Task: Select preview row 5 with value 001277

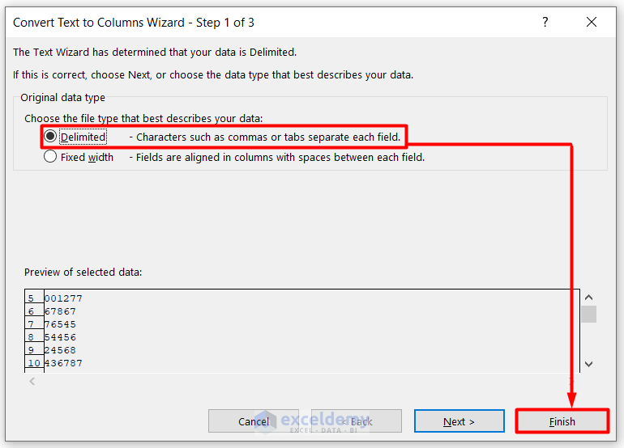Action: click(63, 298)
